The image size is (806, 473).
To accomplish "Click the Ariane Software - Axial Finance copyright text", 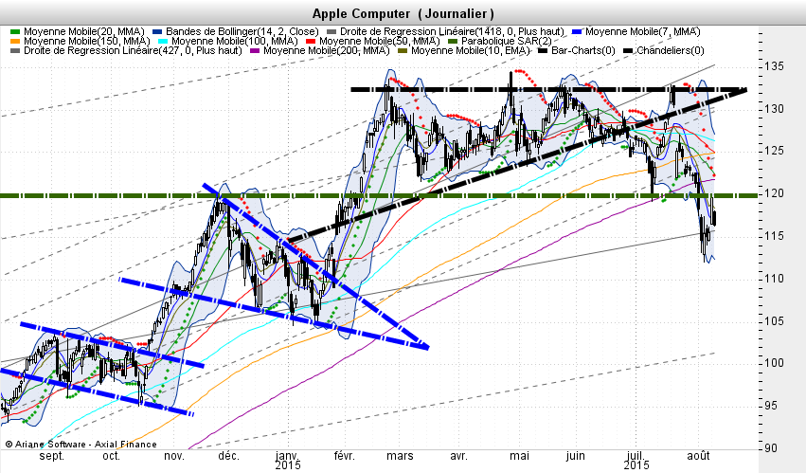I will point(81,445).
